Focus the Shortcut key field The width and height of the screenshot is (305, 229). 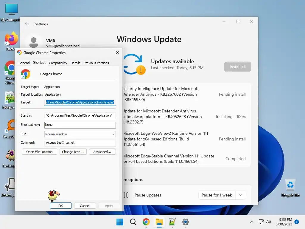click(80, 125)
